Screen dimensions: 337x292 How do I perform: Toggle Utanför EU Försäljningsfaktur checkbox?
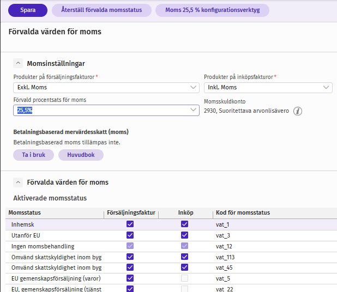(x=130, y=235)
